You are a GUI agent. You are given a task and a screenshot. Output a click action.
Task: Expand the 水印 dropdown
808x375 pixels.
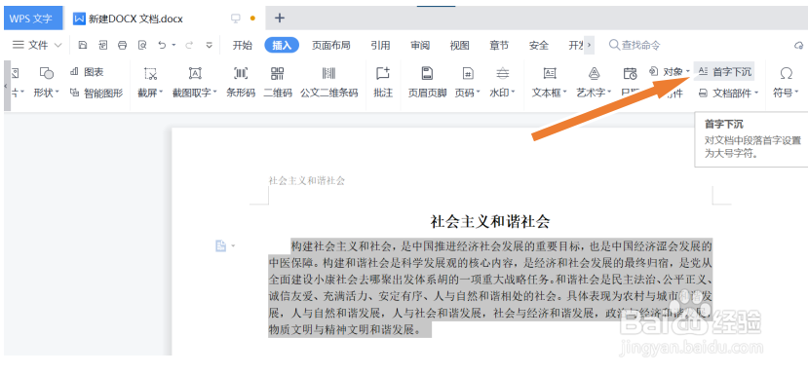tap(514, 94)
